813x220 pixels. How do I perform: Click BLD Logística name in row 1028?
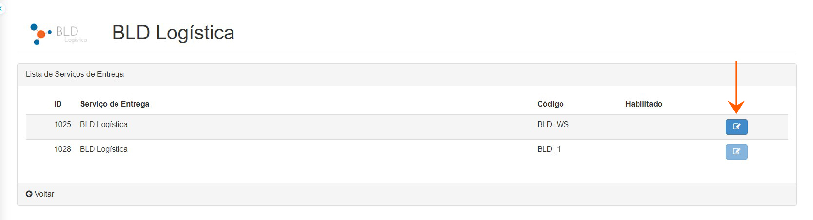(104, 149)
